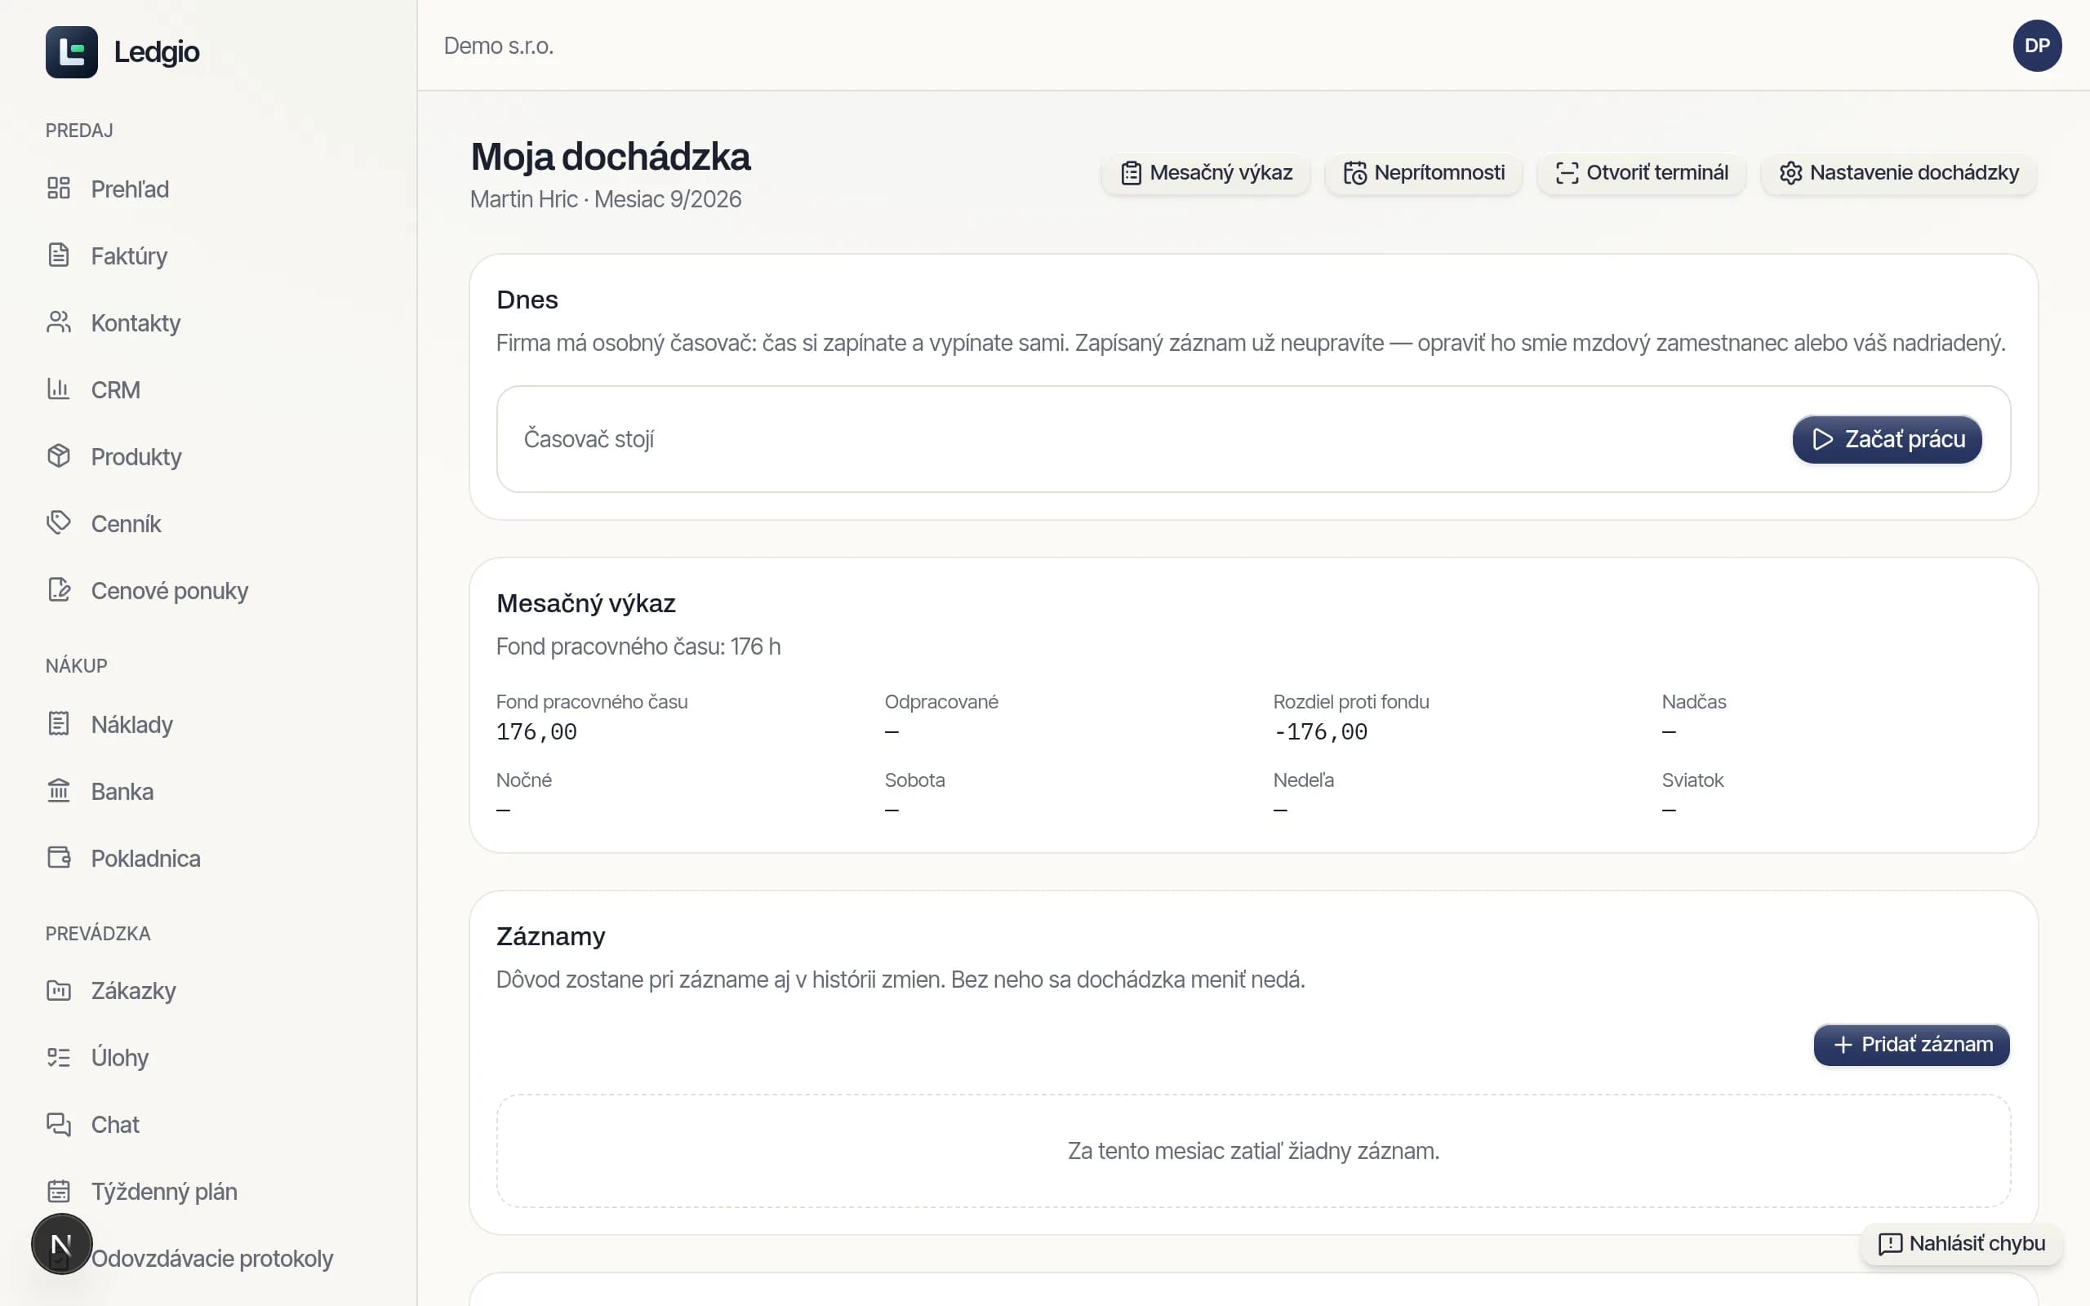Click the CRM chart icon
Image resolution: width=2090 pixels, height=1306 pixels.
pos(59,389)
